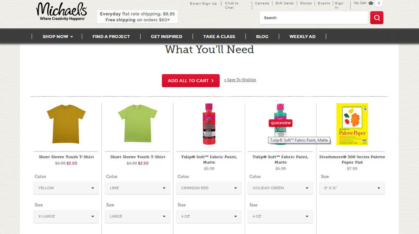The image size is (419, 234).
Task: Click Add All To Cart button
Action: 191,80
